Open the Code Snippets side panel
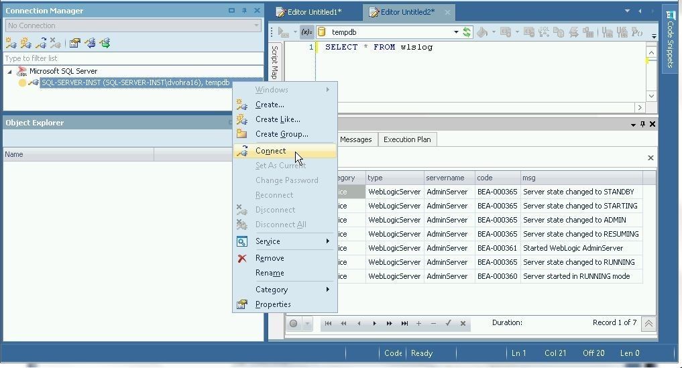 [670, 37]
